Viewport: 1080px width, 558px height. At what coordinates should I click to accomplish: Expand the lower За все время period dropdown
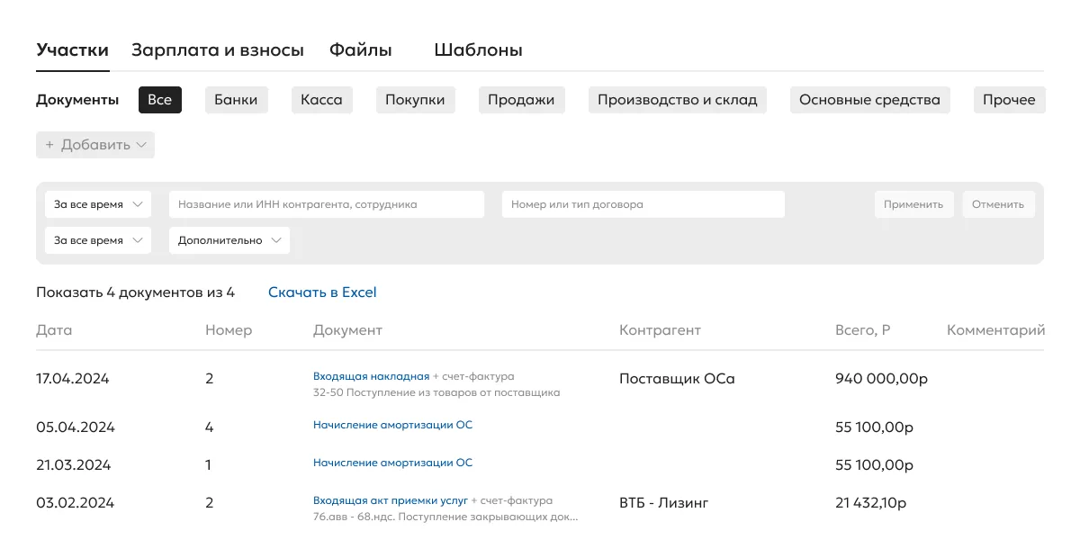click(98, 240)
